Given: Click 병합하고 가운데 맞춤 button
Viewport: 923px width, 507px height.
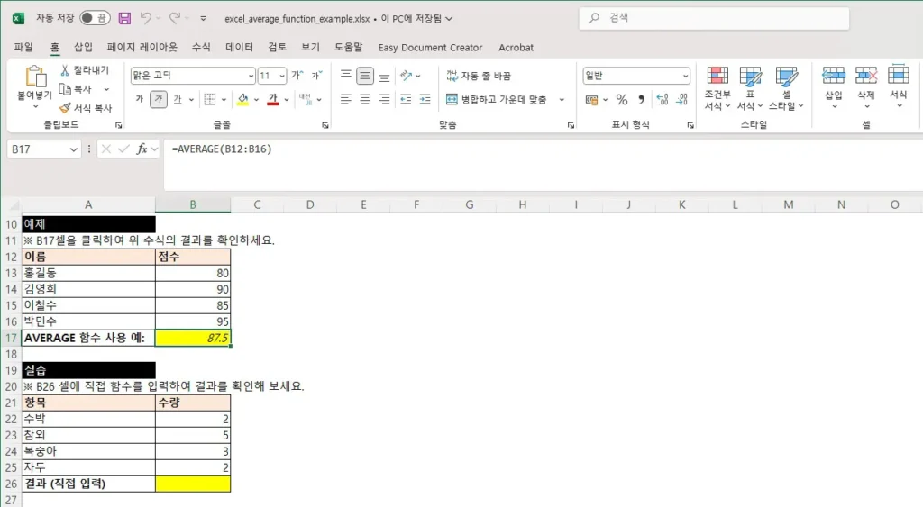Looking at the screenshot, I should pyautogui.click(x=497, y=99).
